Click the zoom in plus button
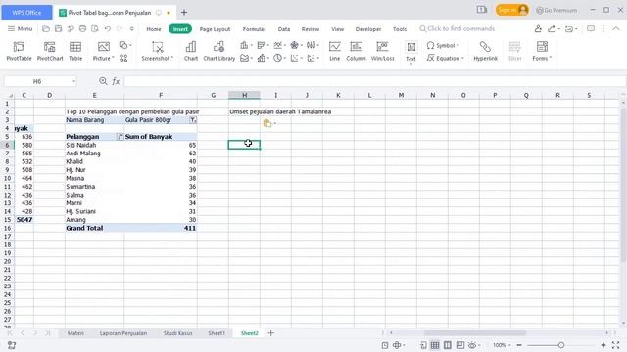The height and width of the screenshot is (352, 627). [x=603, y=345]
